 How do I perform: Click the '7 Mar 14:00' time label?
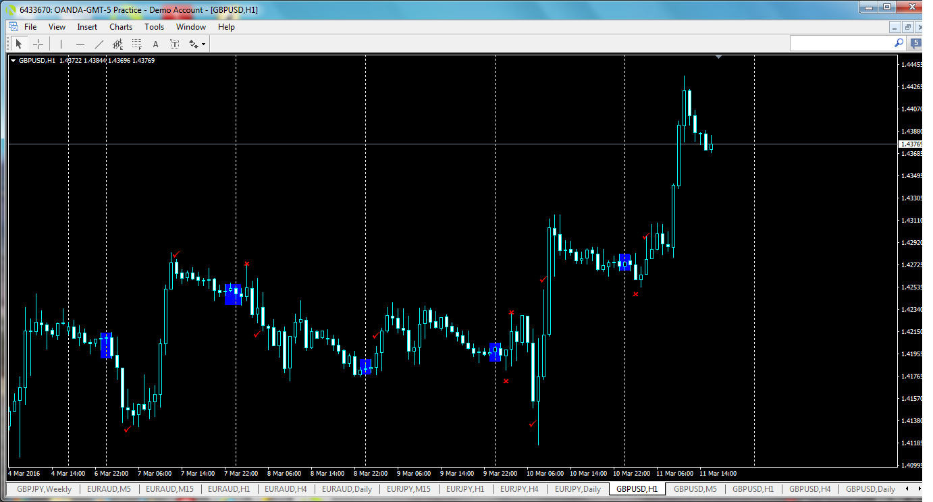[x=197, y=474]
